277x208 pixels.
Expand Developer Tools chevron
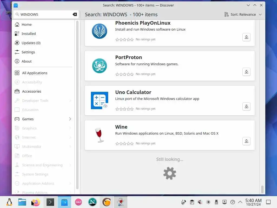point(70,100)
